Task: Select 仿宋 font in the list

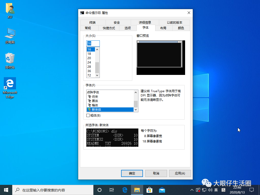Action: click(x=110, y=97)
